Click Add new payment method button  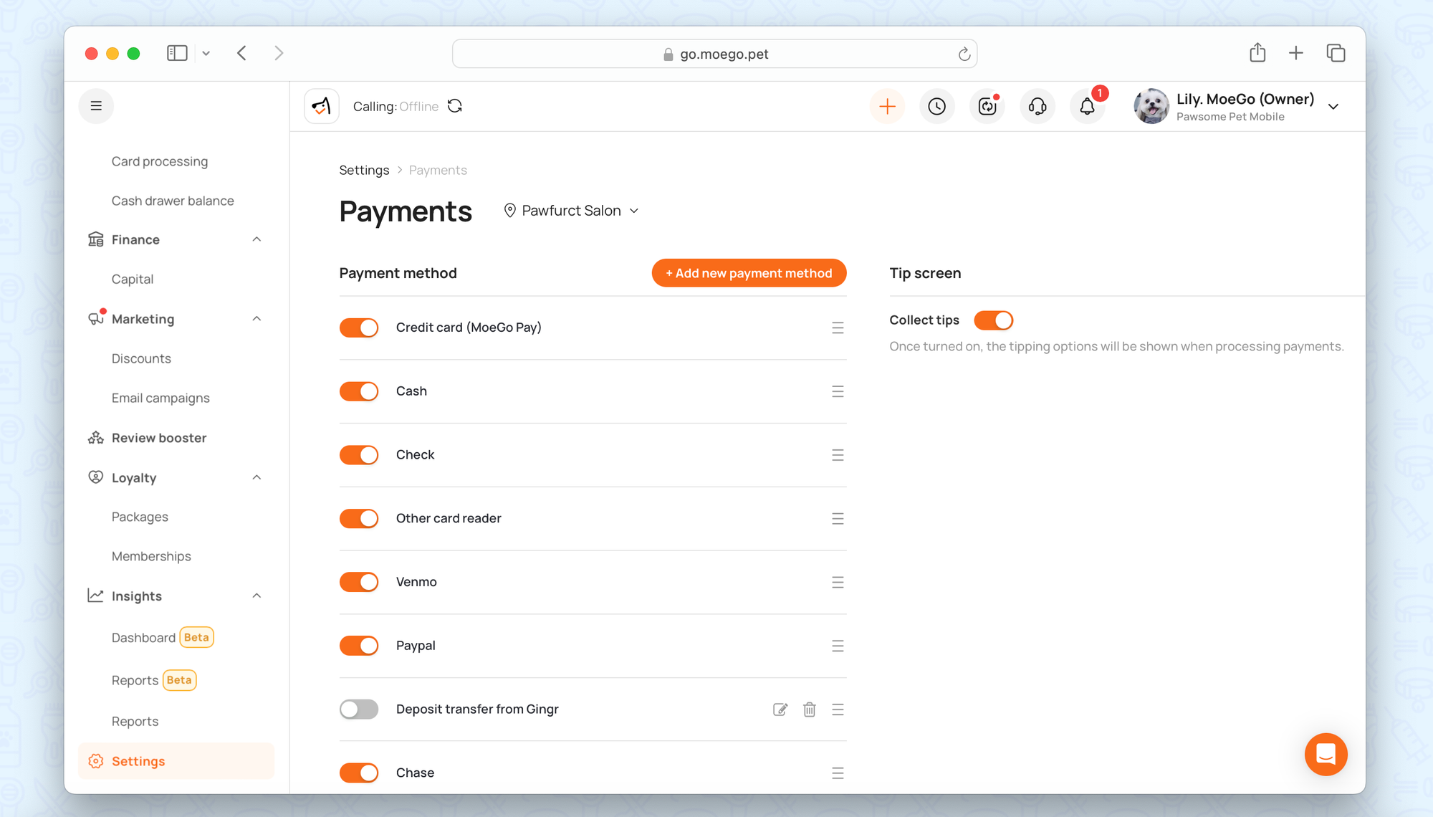point(749,273)
